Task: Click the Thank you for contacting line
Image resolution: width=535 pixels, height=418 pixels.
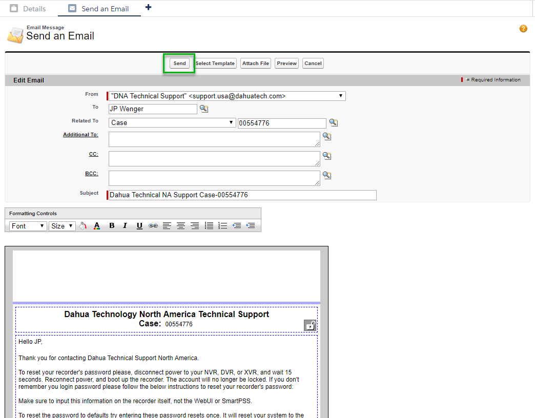Action: coord(109,358)
